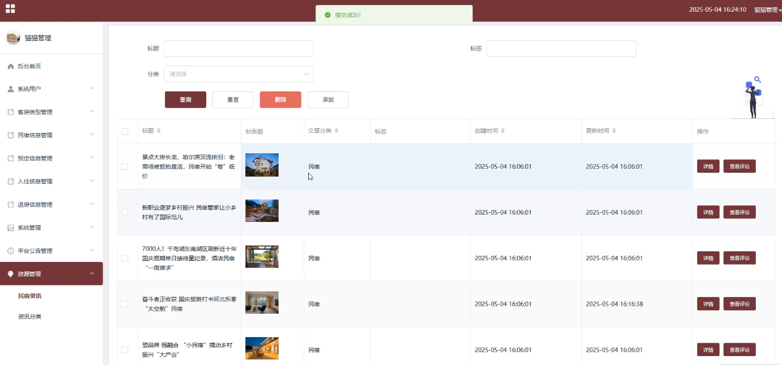782x365 pixels.
Task: Select 民宿资讯 in the sidebar
Action: click(30, 296)
